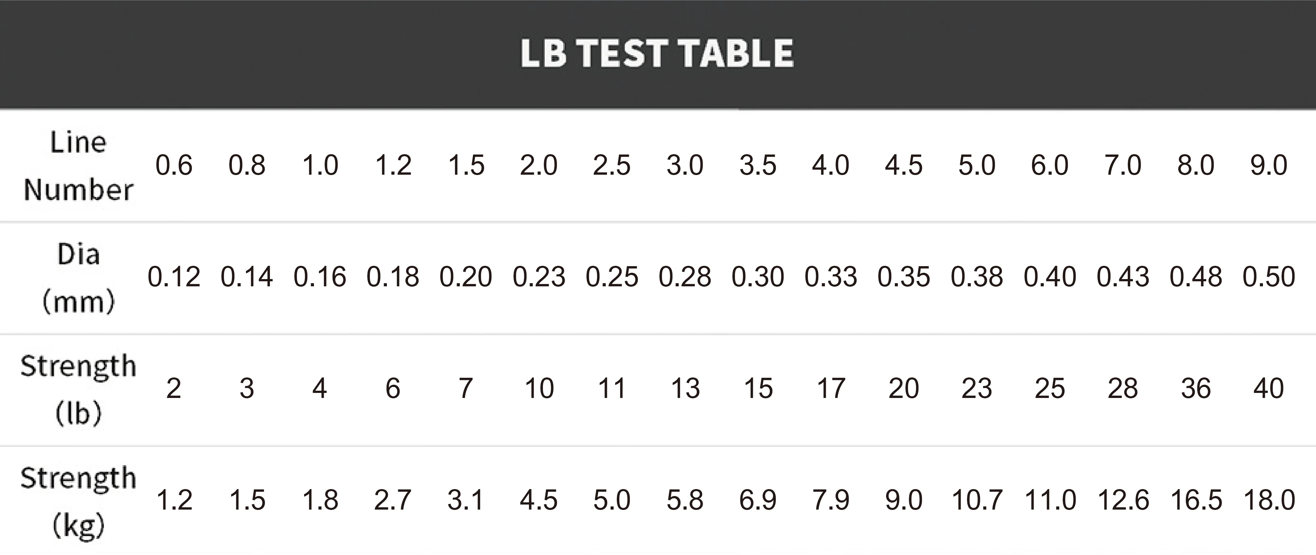Select diameter value 0.12
The image size is (1316, 555).
(x=174, y=277)
